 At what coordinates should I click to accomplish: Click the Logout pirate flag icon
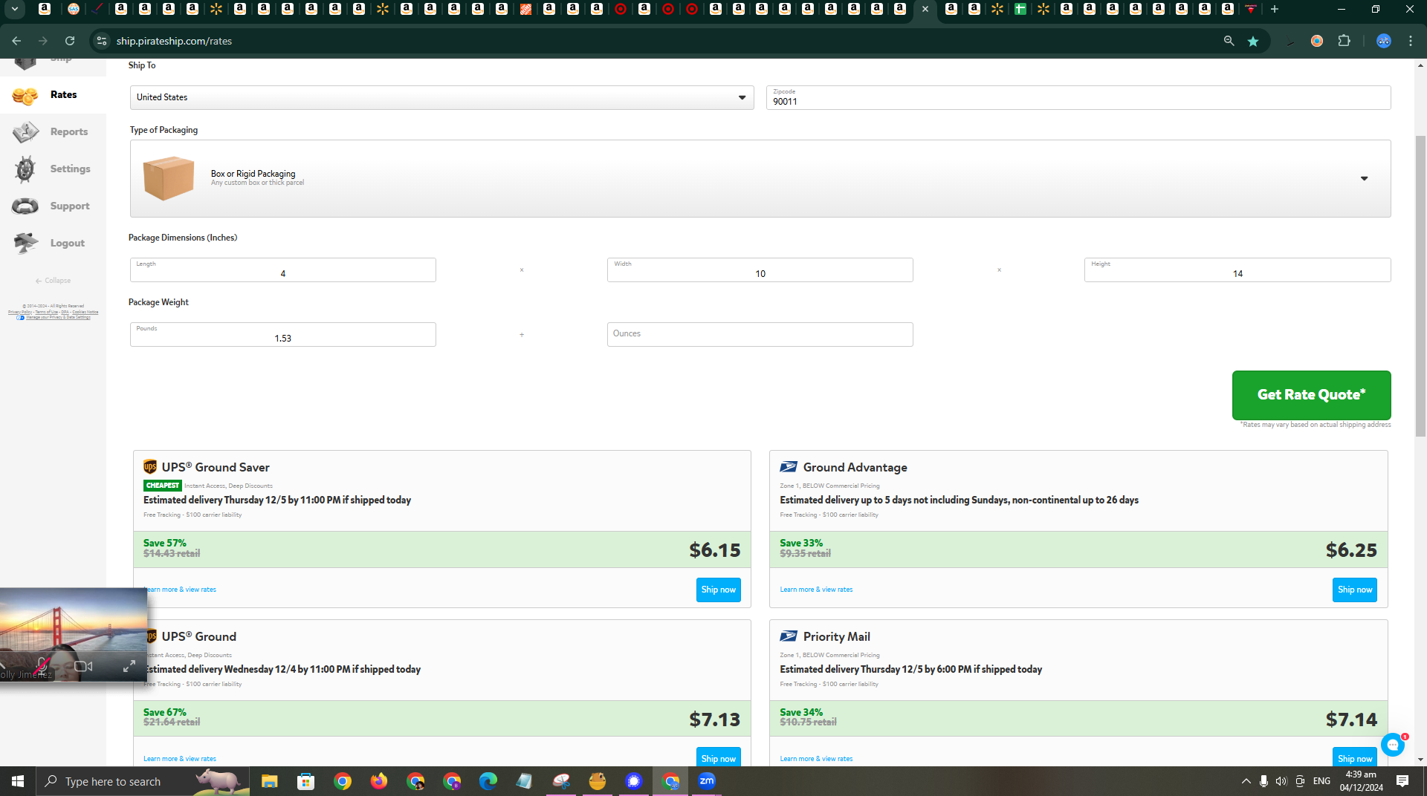click(25, 243)
